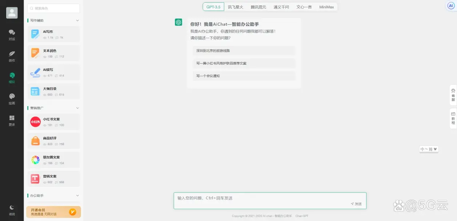
Task: Click the AI写作 card icon
Action: point(35,34)
